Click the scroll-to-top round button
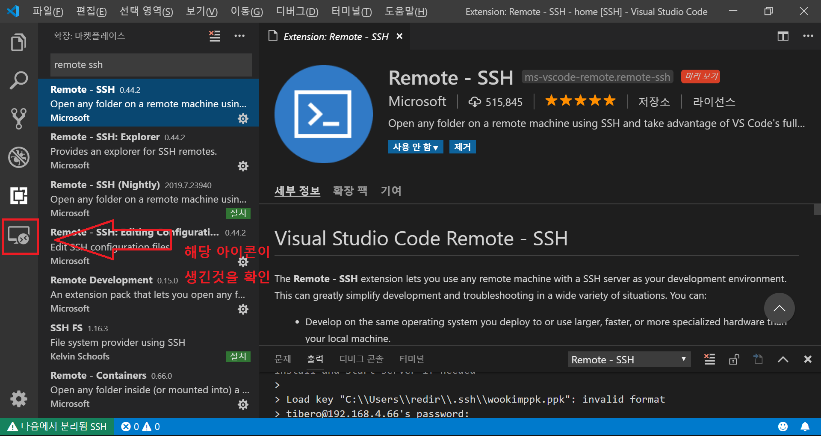Screen dimensions: 821x436 779,308
